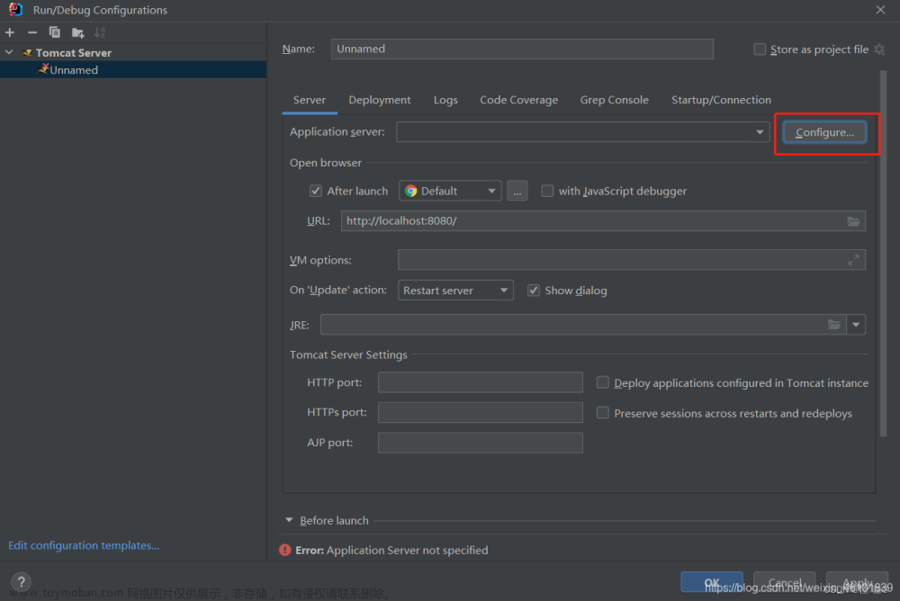Create new folder for configurations

click(x=77, y=32)
